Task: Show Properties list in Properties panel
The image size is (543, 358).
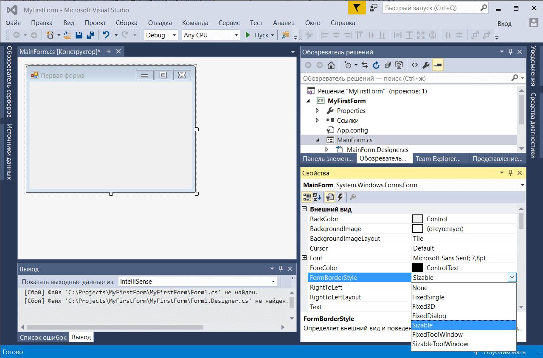Action: pyautogui.click(x=330, y=197)
